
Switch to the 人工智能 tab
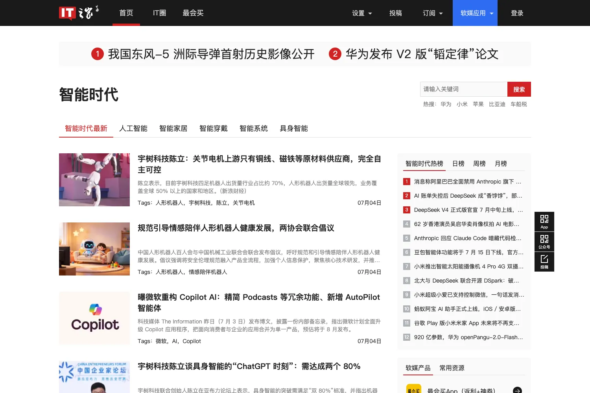pos(133,129)
